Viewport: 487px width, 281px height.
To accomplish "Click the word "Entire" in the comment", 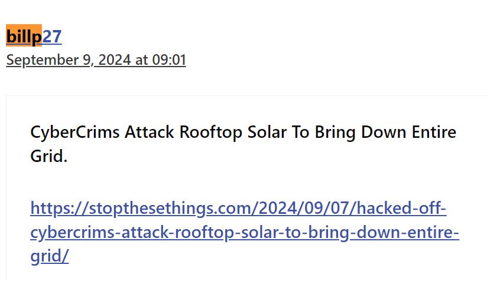I will click(434, 132).
